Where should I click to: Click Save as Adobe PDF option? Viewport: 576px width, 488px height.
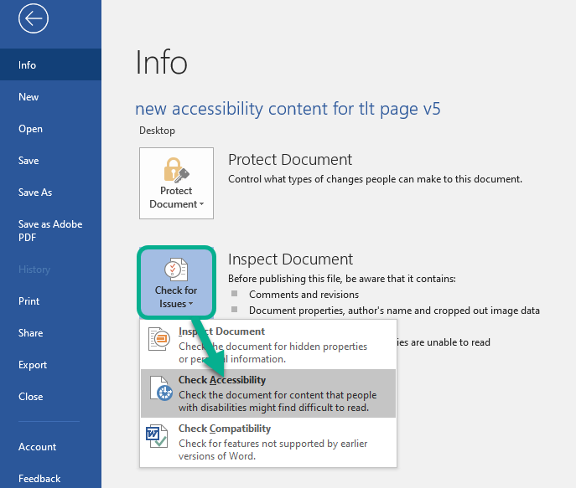[x=50, y=231]
